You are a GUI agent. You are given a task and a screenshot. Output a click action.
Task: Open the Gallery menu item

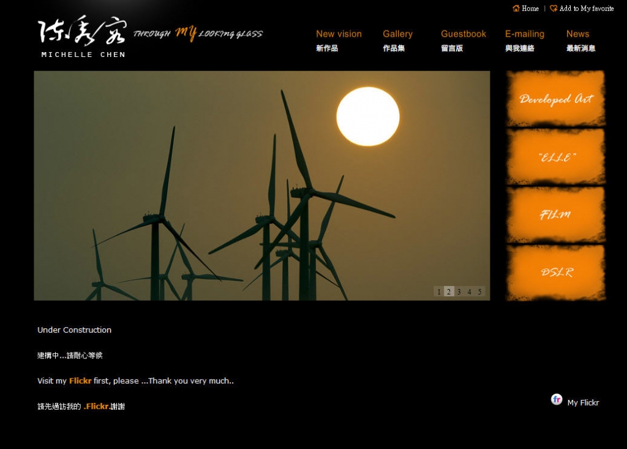click(397, 34)
